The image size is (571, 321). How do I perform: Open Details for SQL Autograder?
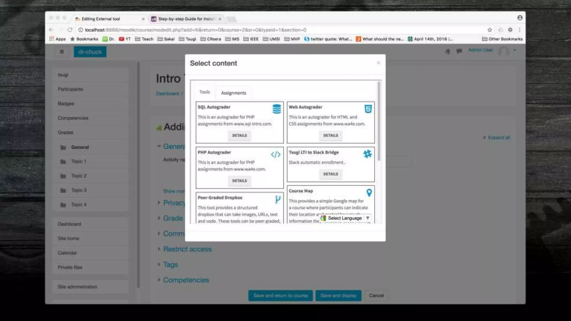(x=239, y=135)
